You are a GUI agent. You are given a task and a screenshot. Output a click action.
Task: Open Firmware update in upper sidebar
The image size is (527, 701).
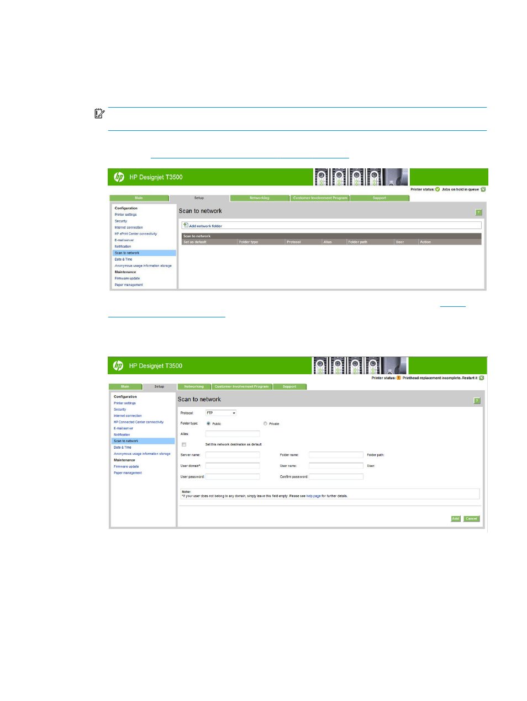pos(127,279)
